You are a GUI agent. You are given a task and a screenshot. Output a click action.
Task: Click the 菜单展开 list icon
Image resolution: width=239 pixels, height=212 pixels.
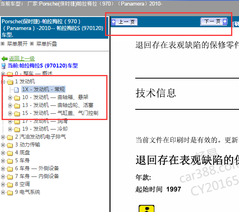click(x=2, y=44)
